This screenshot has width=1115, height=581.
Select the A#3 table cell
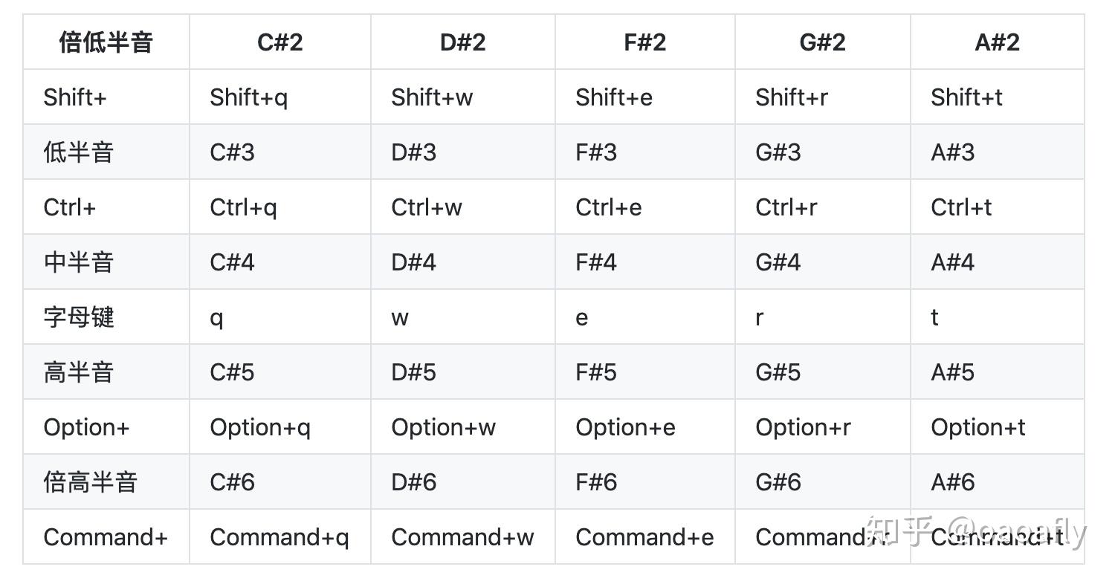(952, 152)
